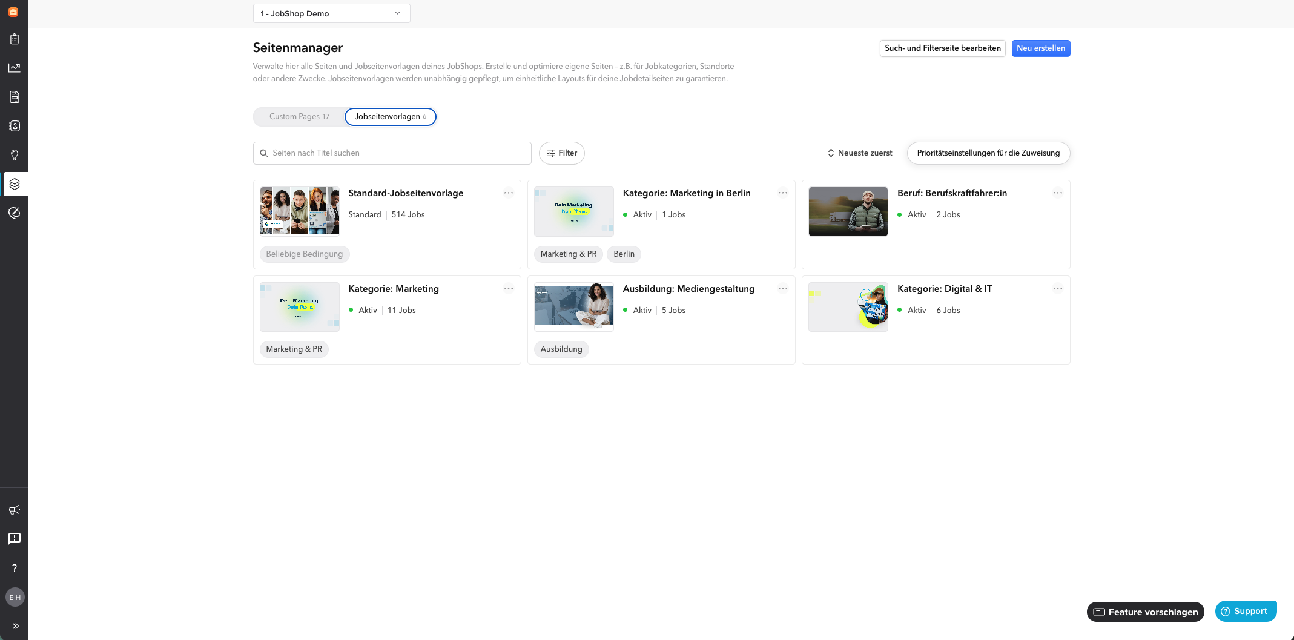Click the 514 Jobs text
The image size is (1294, 640).
coord(408,215)
